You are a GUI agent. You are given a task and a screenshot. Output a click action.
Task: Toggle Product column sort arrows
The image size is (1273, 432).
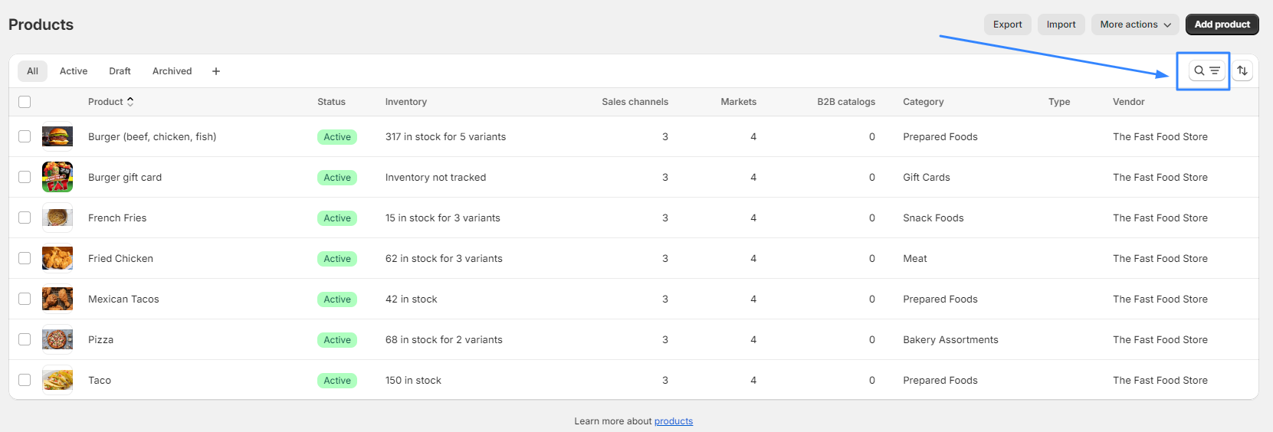tap(130, 101)
